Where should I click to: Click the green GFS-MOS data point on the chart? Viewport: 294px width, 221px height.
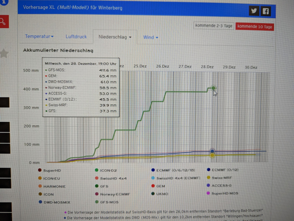pos(213,88)
